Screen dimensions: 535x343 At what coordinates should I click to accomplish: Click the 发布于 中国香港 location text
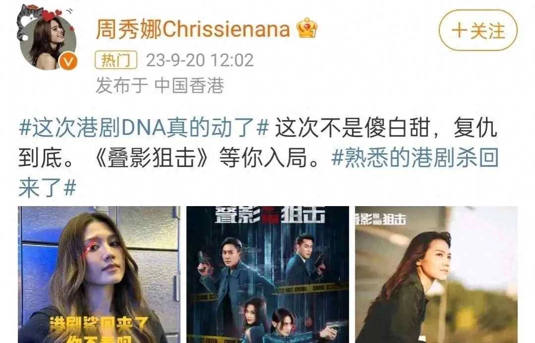160,85
